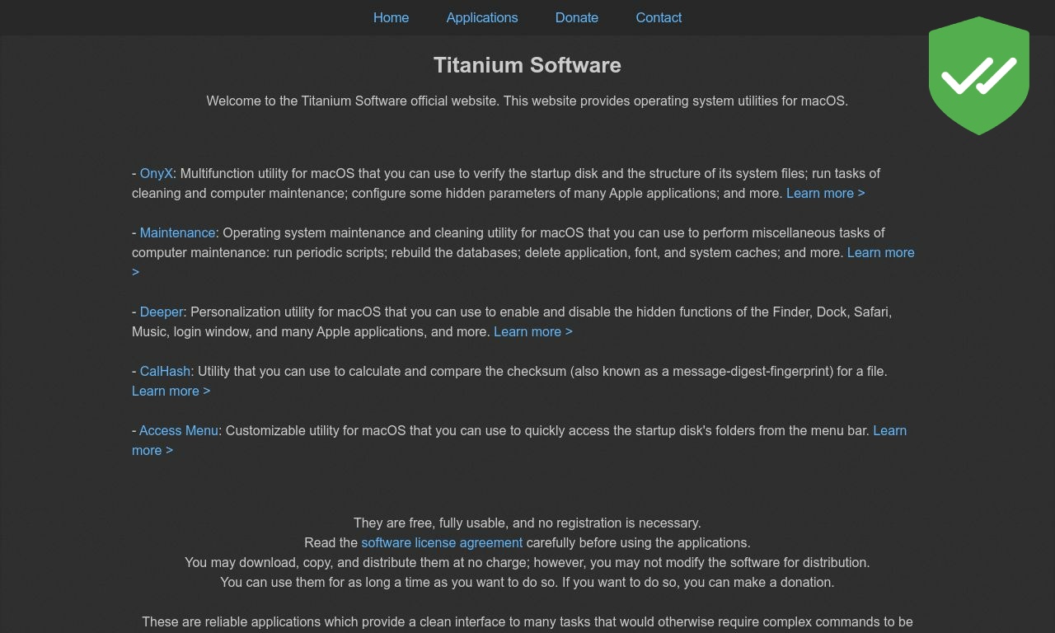Follow Learn more after Access Menu description
This screenshot has width=1055, height=633.
889,430
